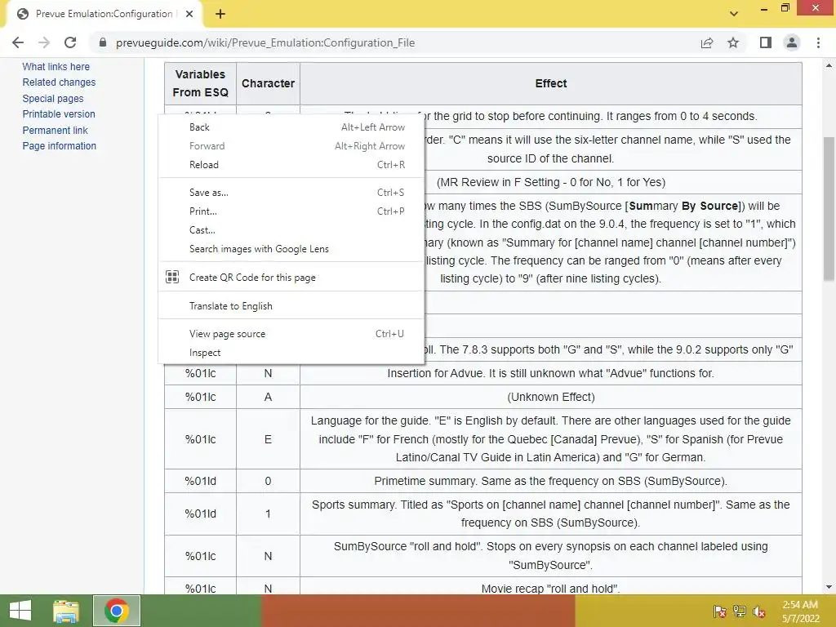Click the Primetime summary description cell
This screenshot has height=627, width=836.
click(551, 481)
